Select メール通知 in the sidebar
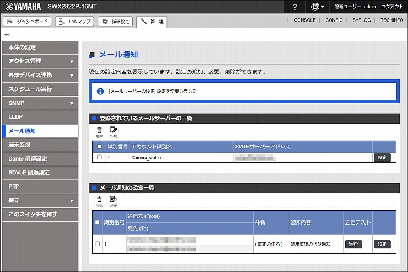This screenshot has height=272, width=408. coord(40,131)
